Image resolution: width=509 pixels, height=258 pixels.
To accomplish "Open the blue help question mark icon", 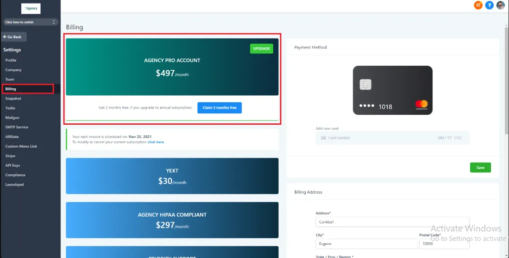I will (x=489, y=5).
